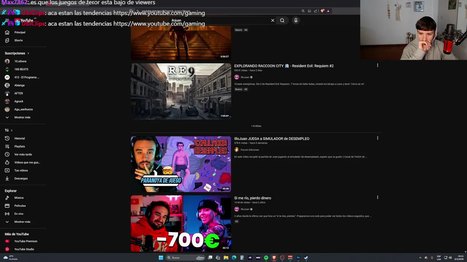Open IlloJuan JUEGA a SIMULADOR de DESEMPLEO title

[x=272, y=139]
